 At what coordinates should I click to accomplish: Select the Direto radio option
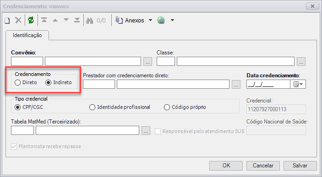[x=26, y=82]
